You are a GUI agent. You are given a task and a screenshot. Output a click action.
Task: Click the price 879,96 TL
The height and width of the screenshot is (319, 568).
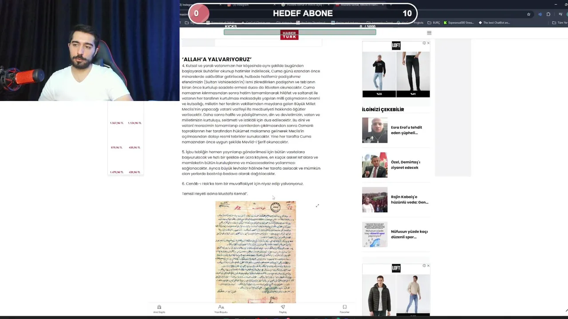(116, 147)
